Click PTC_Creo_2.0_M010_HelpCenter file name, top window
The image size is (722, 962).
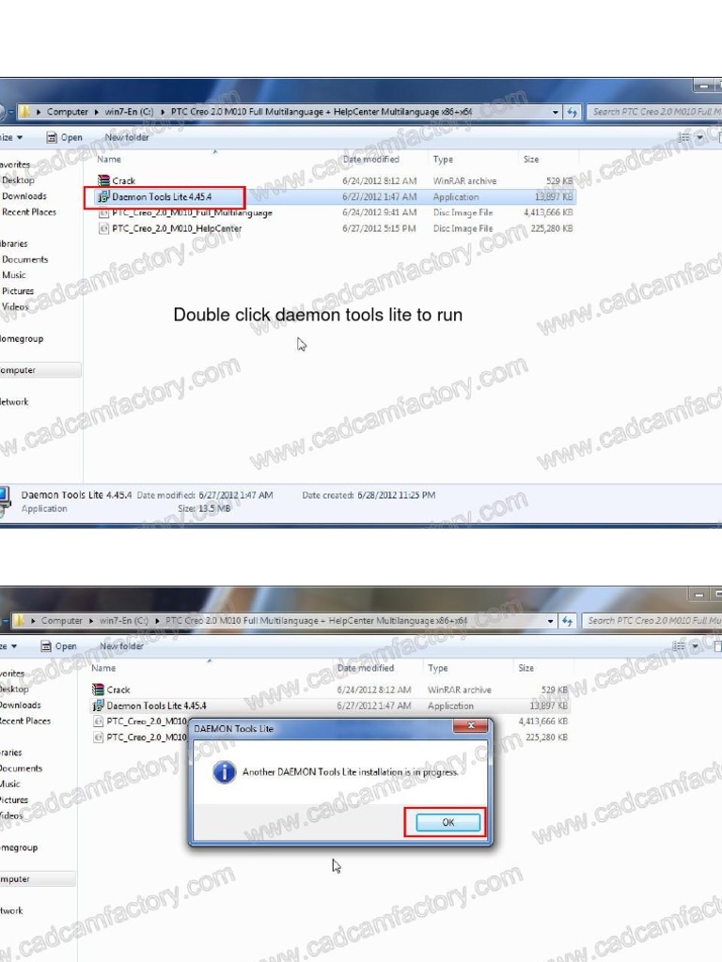pyautogui.click(x=177, y=228)
